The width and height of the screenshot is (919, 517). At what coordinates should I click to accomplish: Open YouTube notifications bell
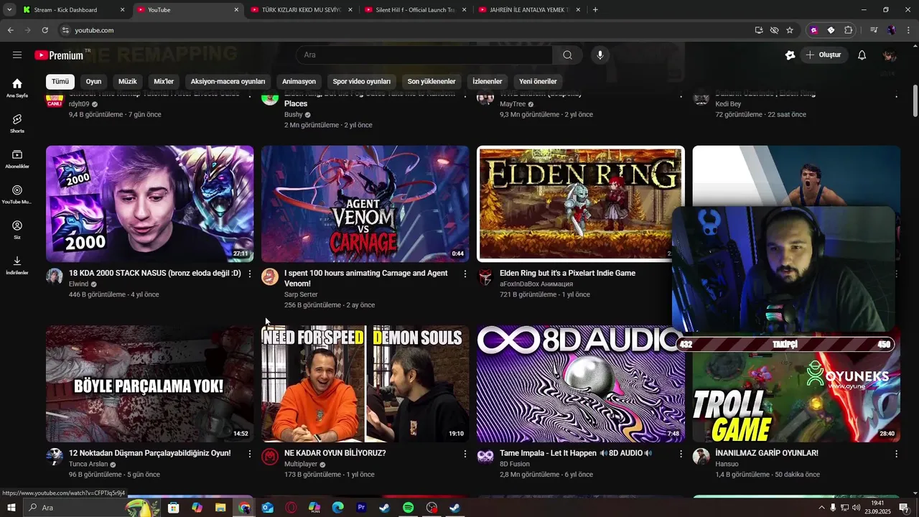862,55
